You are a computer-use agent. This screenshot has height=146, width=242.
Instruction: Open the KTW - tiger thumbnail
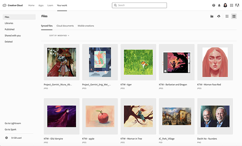pyautogui.click(x=138, y=62)
